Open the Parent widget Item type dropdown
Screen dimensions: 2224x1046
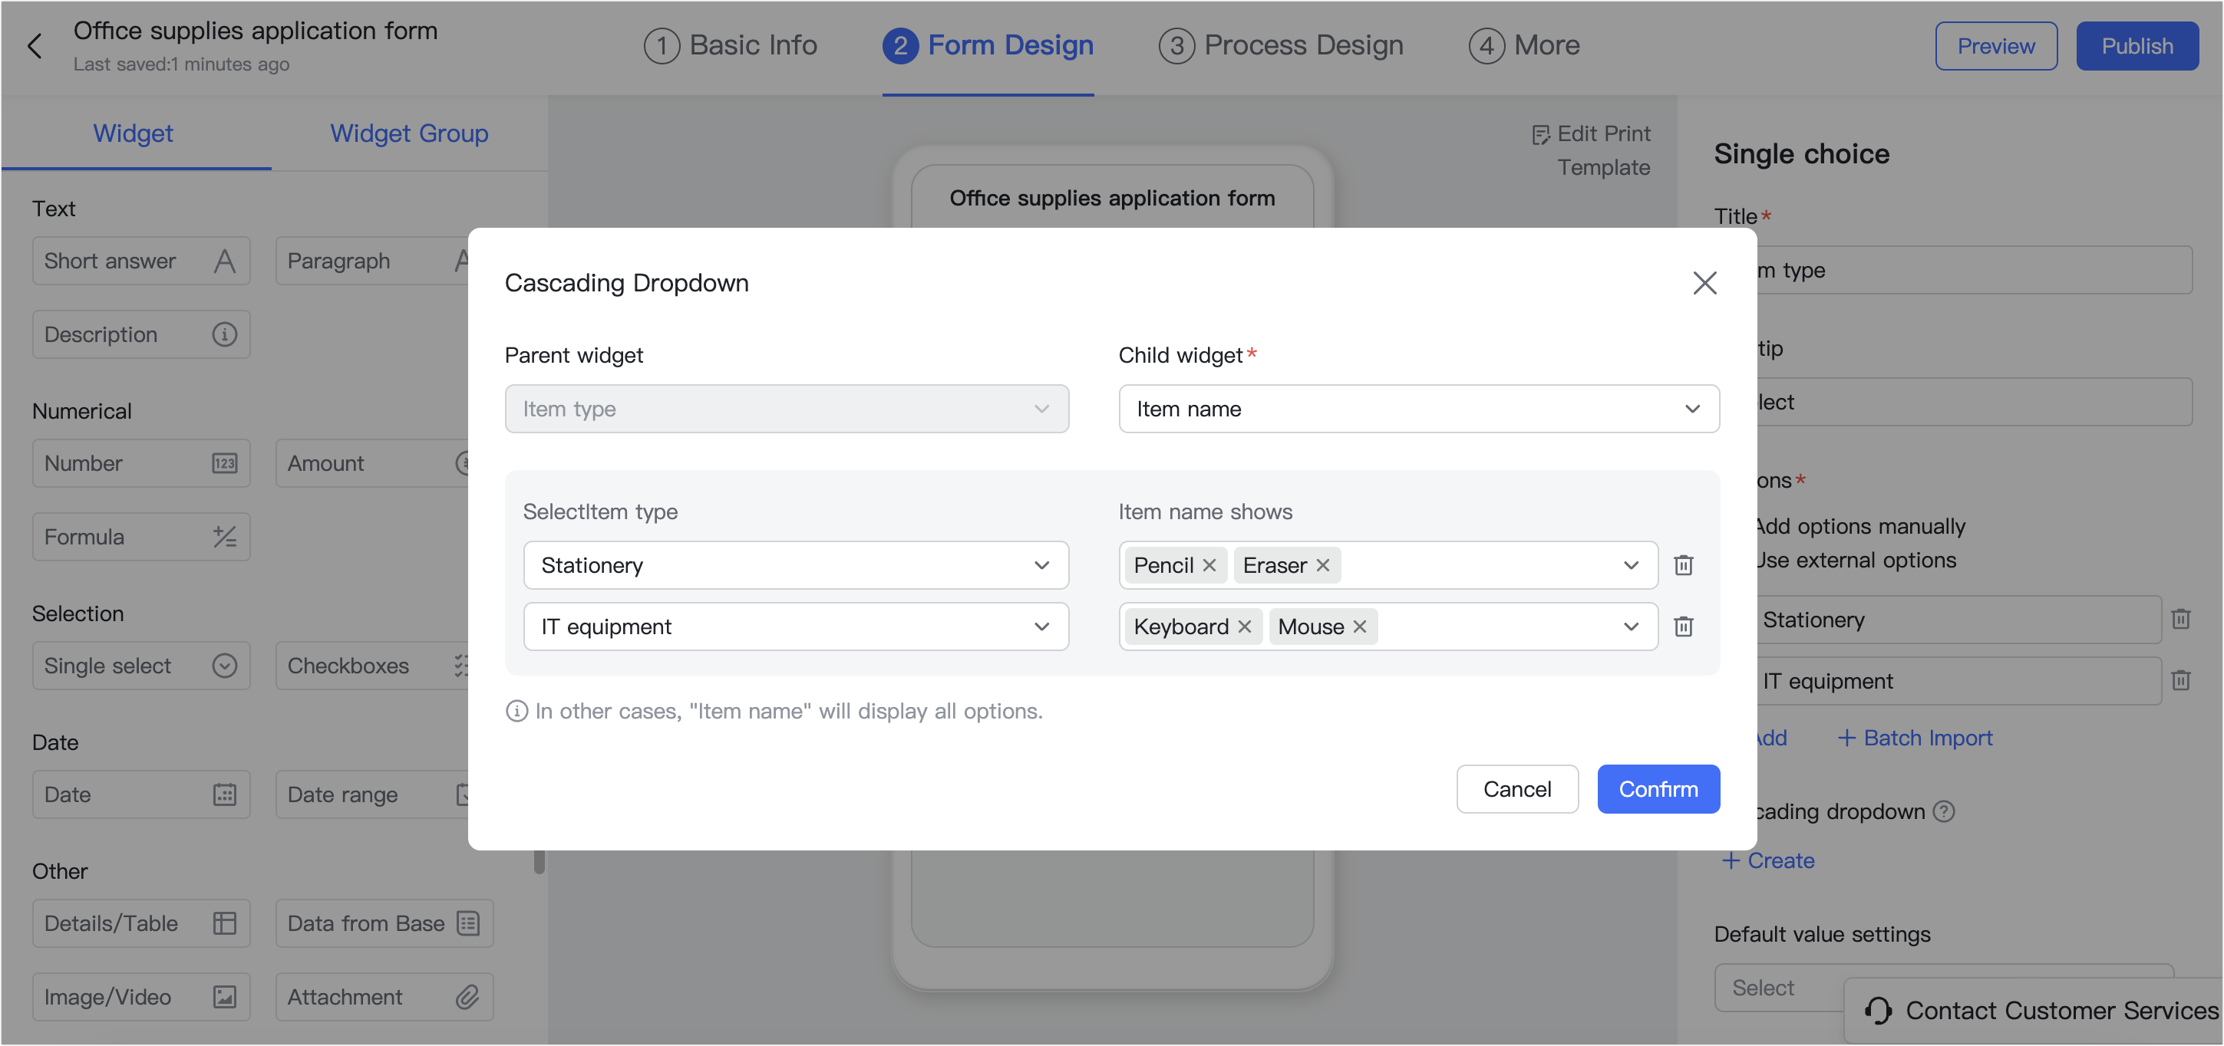pyautogui.click(x=787, y=409)
